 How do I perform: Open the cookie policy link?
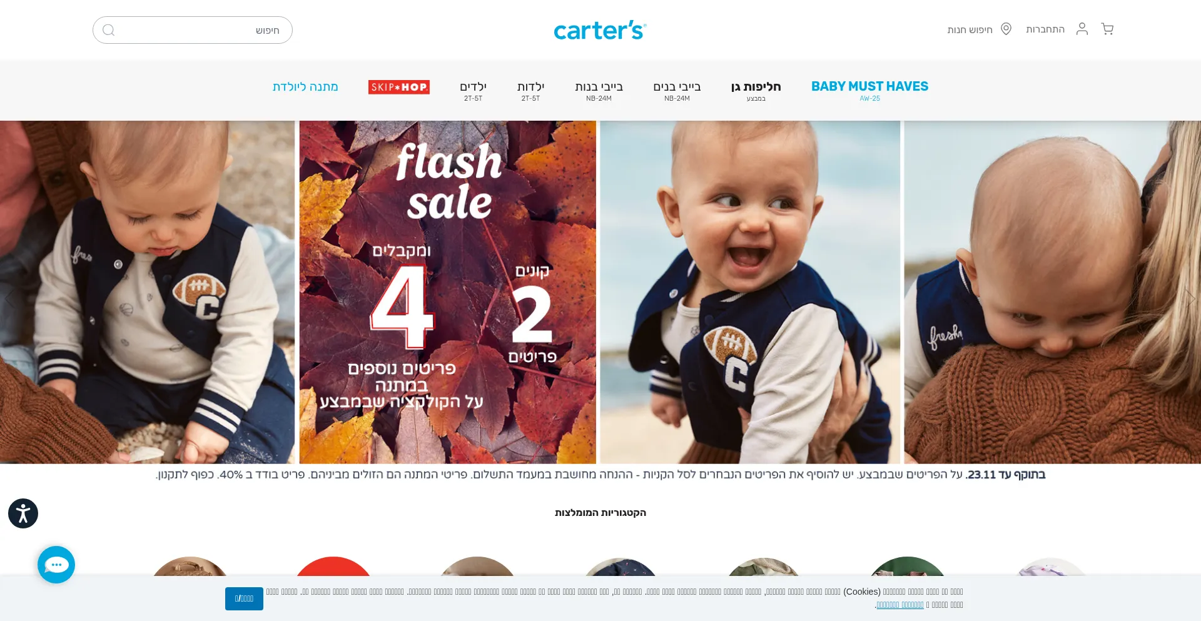point(899,605)
